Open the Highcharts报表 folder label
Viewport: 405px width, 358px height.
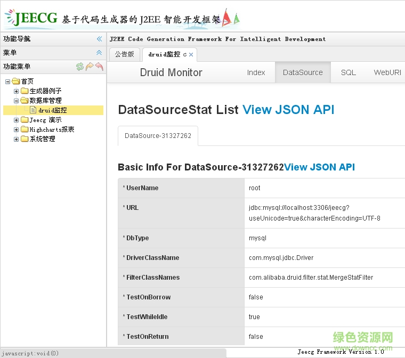52,129
